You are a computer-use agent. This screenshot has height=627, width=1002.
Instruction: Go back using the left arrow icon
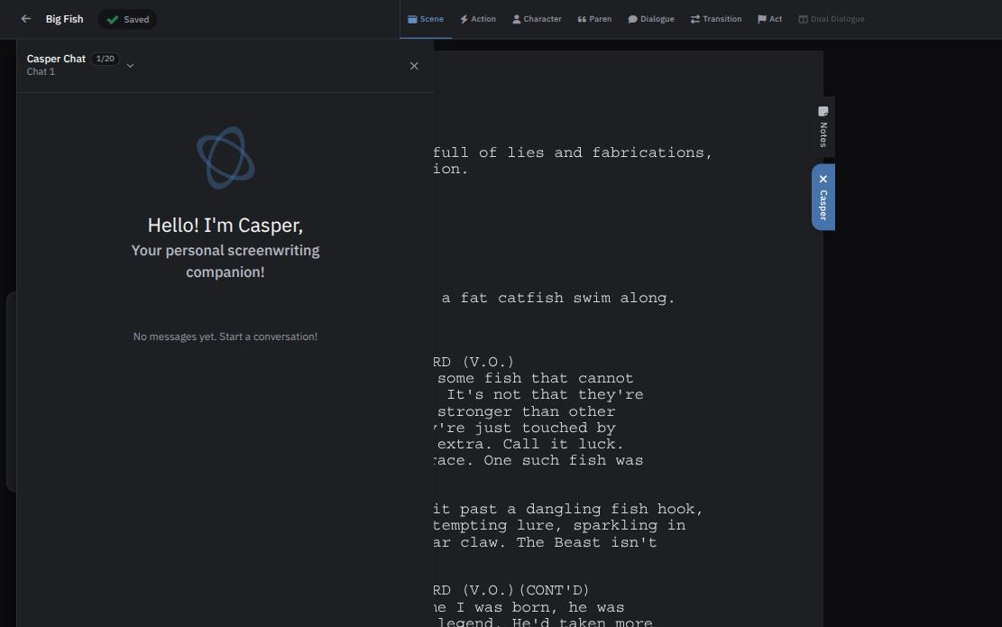[x=26, y=19]
